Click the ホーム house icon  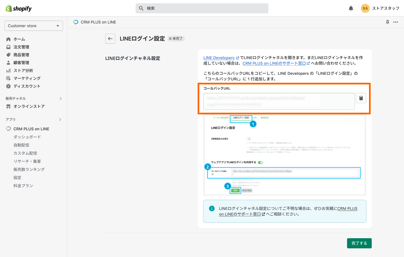point(8,39)
